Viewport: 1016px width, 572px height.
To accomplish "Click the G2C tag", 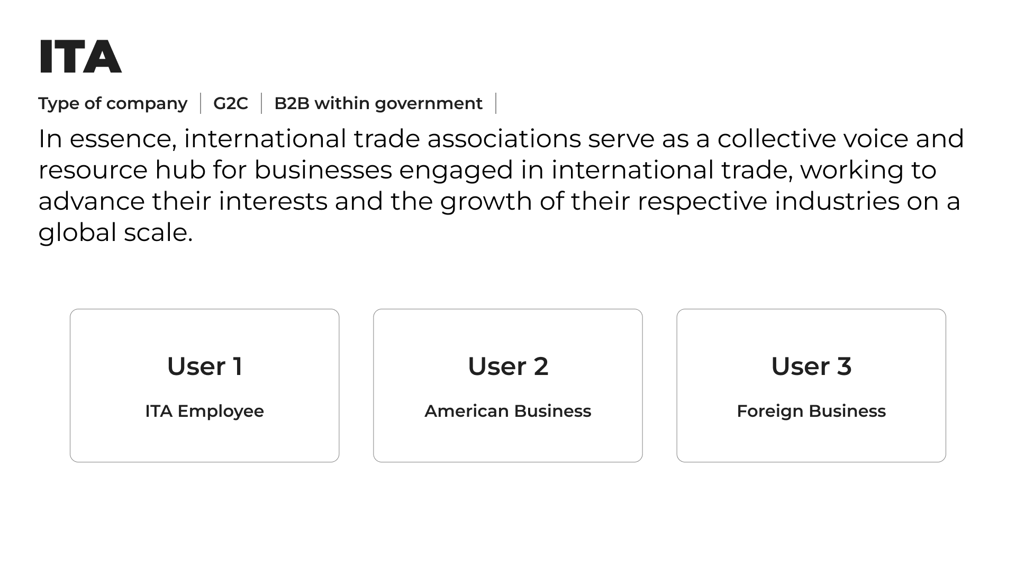I will click(x=231, y=103).
